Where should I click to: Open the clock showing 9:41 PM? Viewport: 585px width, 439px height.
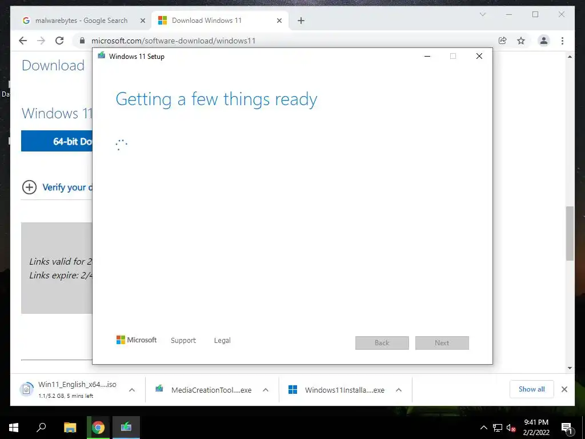tap(536, 428)
